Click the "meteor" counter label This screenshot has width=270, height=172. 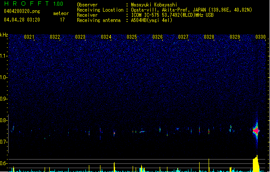tap(61, 13)
